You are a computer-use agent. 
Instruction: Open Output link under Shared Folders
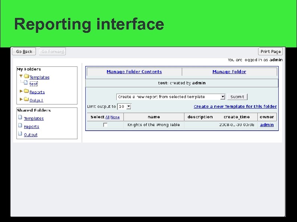[x=31, y=135]
